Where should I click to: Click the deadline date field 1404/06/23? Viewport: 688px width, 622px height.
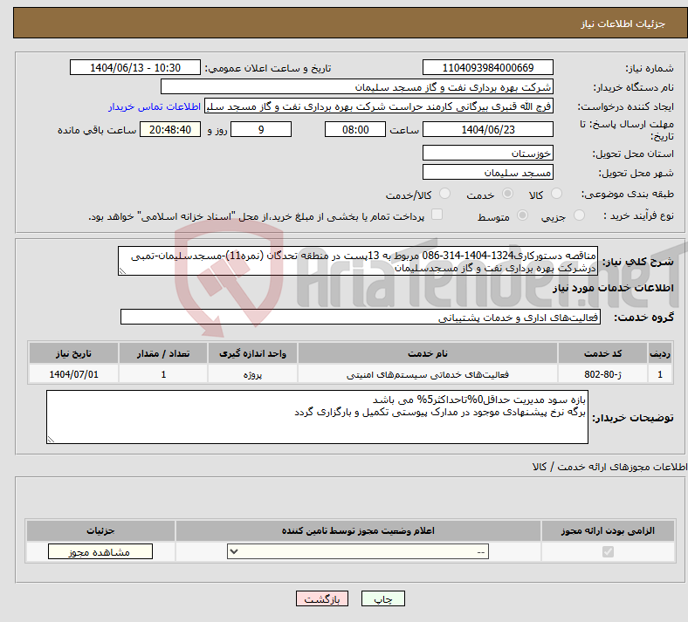click(x=487, y=129)
